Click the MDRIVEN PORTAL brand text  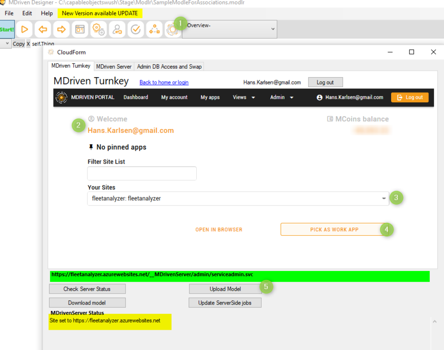pyautogui.click(x=92, y=97)
